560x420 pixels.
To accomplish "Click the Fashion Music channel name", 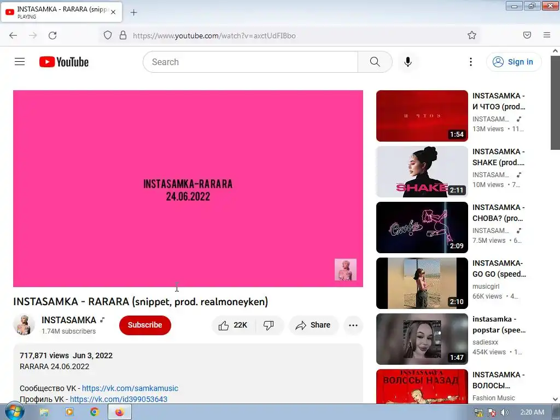I will point(494,398).
